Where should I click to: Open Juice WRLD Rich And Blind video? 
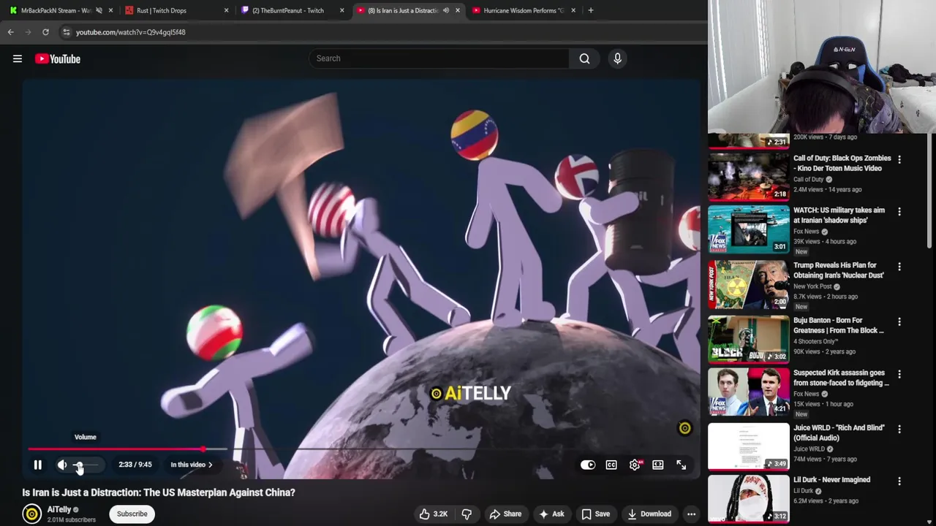(x=749, y=446)
